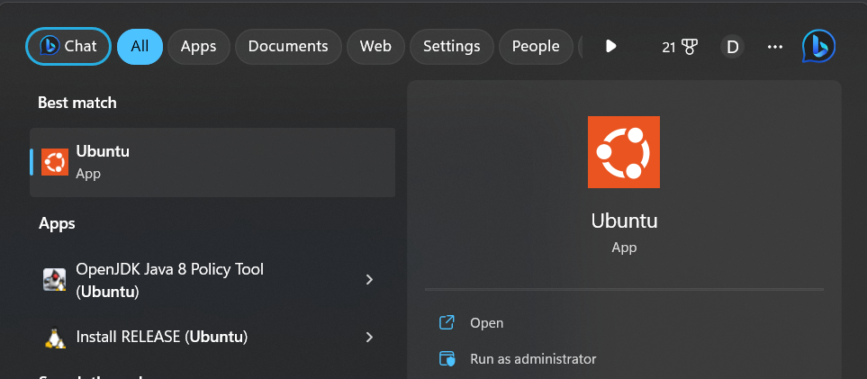The height and width of the screenshot is (379, 867).
Task: Click the Best match section heading
Action: (77, 103)
